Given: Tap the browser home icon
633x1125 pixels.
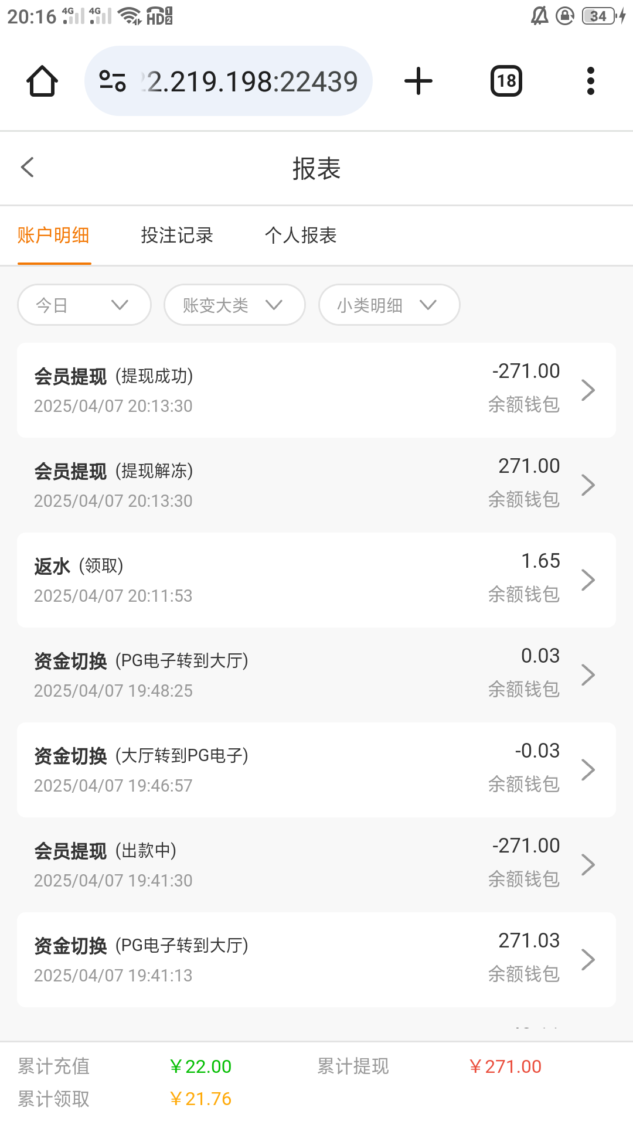Looking at the screenshot, I should 42,81.
